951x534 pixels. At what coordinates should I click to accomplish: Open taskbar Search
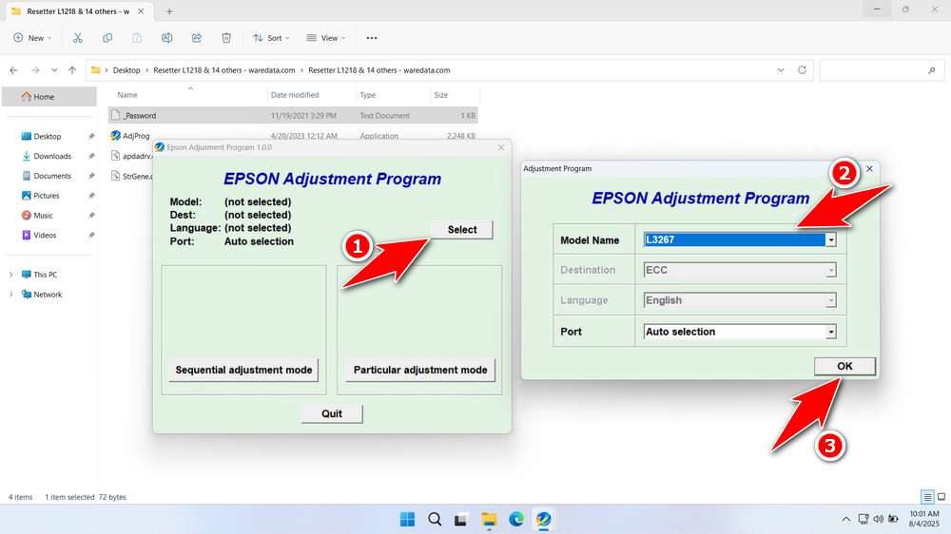tap(435, 519)
